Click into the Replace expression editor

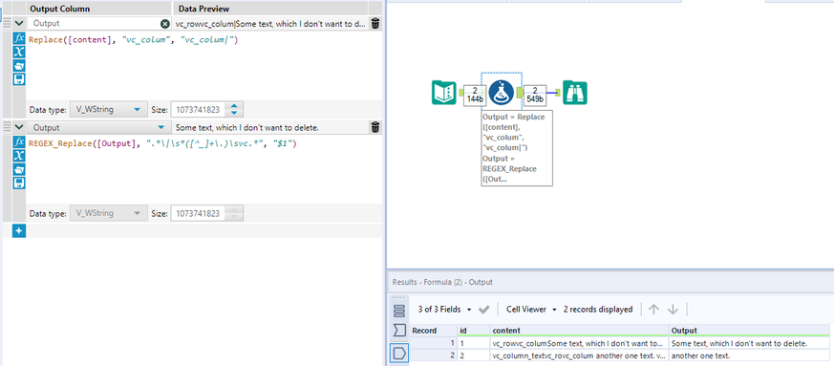(x=204, y=65)
